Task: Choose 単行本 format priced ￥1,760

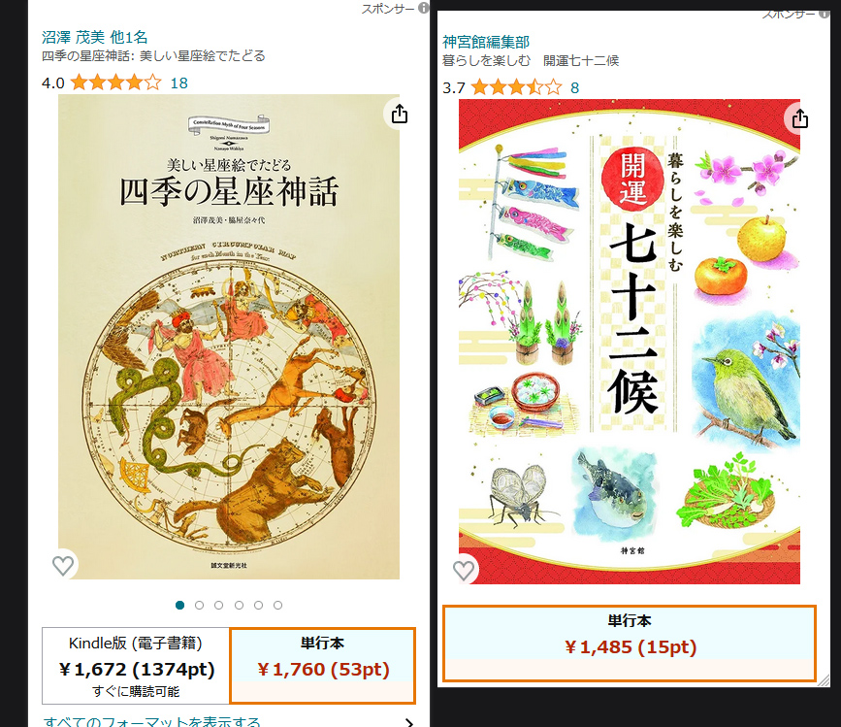Action: pyautogui.click(x=322, y=666)
